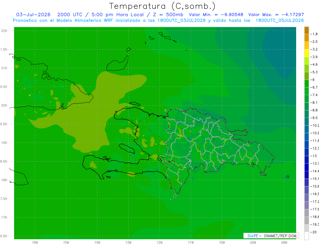Click the '74W' longitude label

tap(97, 242)
